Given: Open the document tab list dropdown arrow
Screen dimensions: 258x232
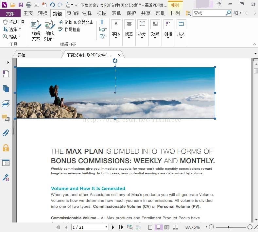Looking at the screenshot, I should point(255,53).
